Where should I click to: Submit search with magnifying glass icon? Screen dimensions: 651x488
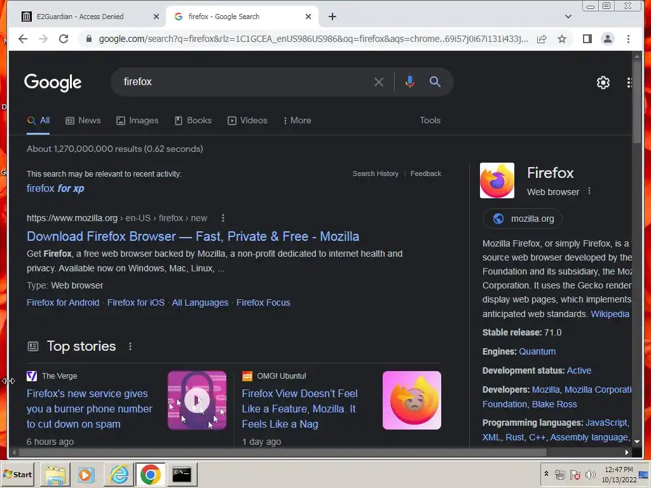(x=435, y=82)
